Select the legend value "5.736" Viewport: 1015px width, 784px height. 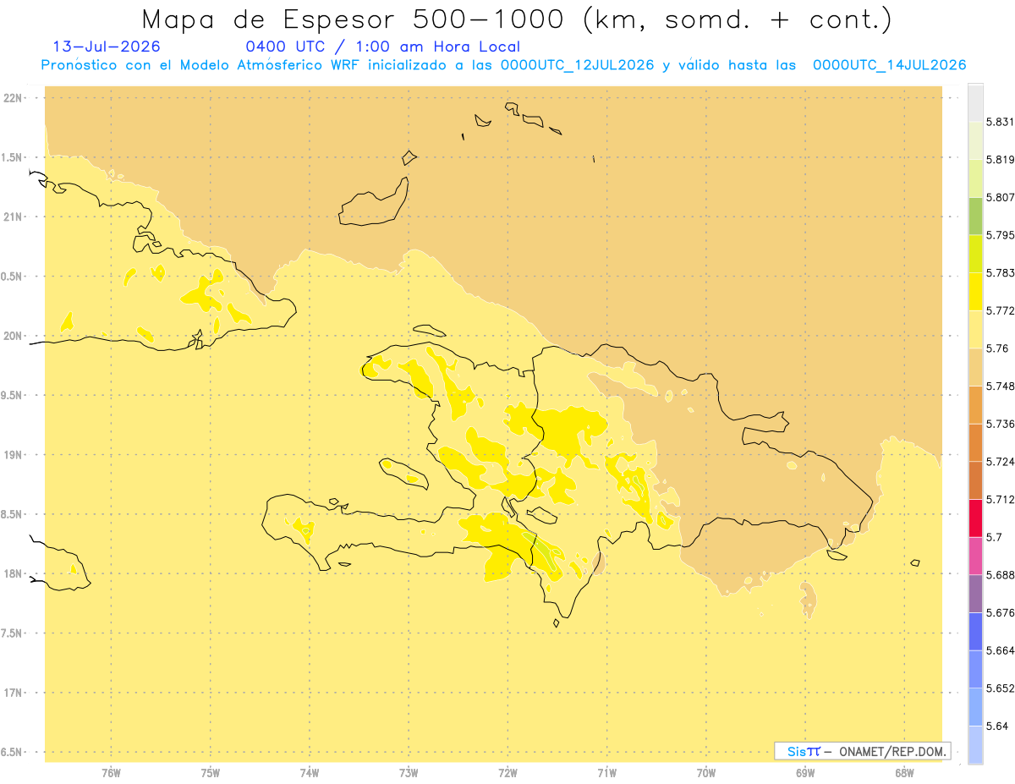1001,424
